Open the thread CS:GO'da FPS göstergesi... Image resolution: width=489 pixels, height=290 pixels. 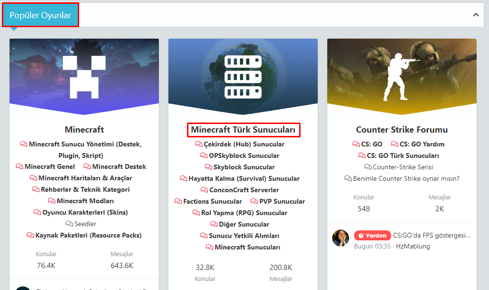pos(432,236)
